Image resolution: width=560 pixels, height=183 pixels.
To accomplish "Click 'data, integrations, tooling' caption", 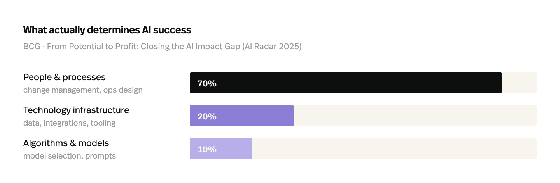I will point(70,123).
